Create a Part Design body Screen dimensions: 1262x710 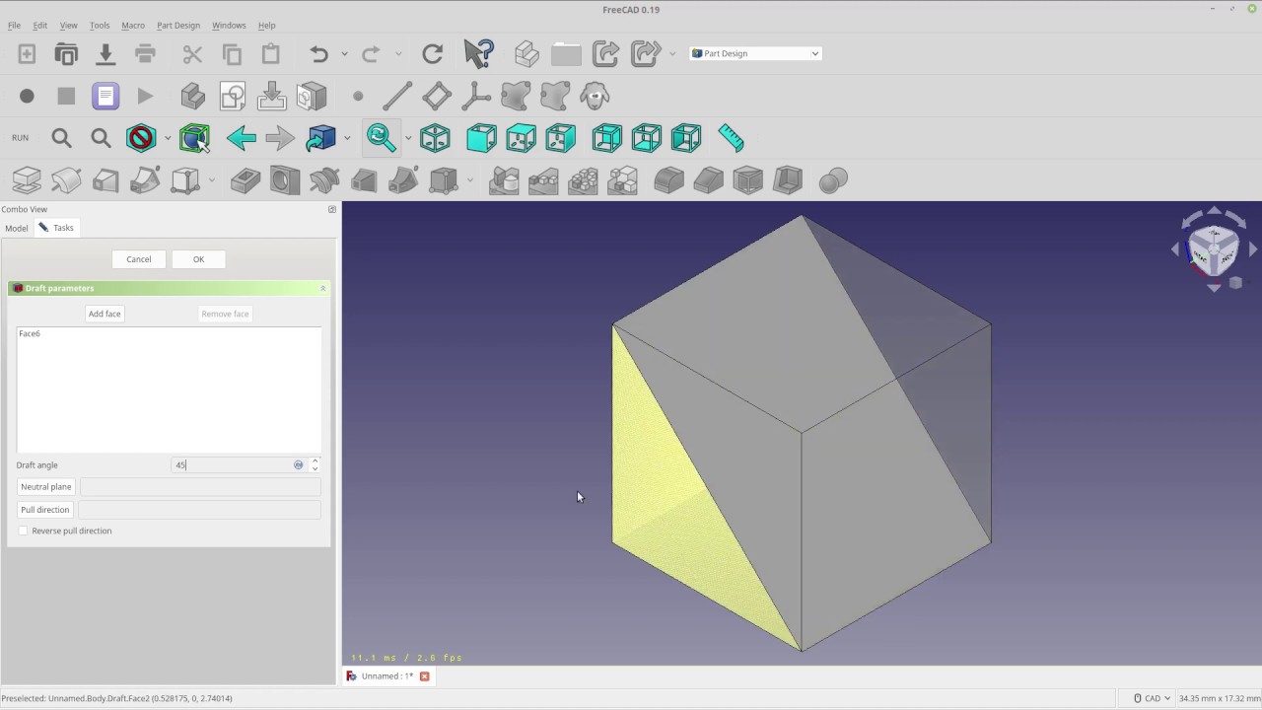coord(193,96)
